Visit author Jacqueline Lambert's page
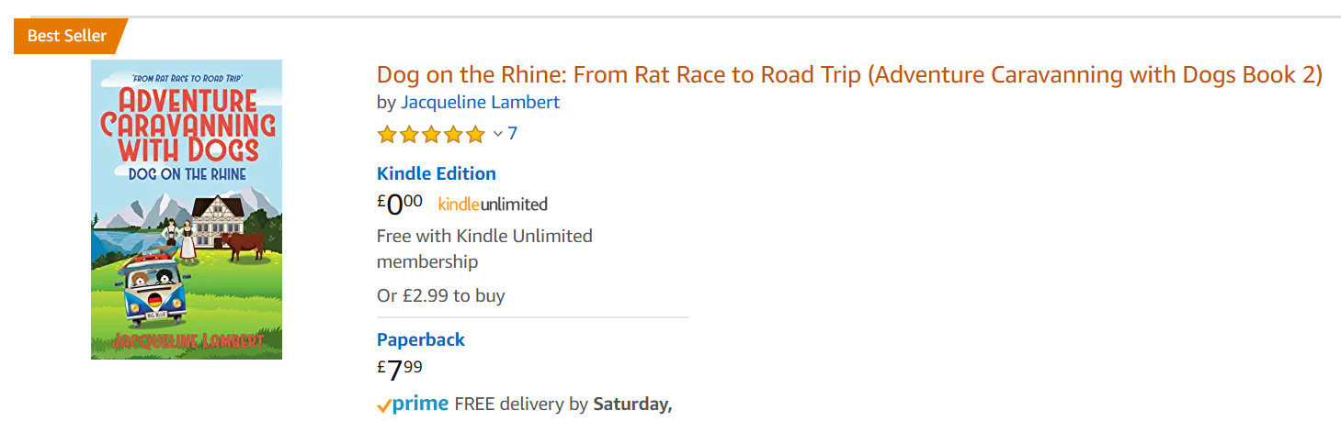 click(480, 102)
